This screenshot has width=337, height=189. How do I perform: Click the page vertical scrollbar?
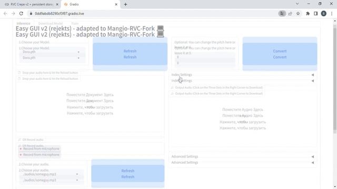click(335, 79)
